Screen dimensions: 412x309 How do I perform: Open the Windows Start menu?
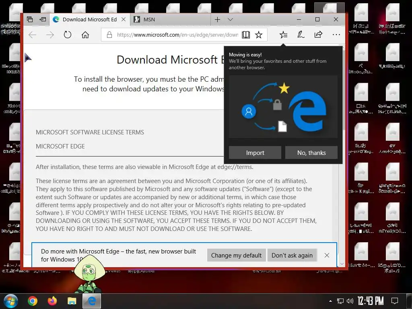point(10,301)
